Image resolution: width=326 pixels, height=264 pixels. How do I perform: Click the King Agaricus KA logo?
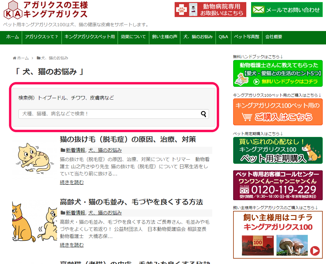46,10
